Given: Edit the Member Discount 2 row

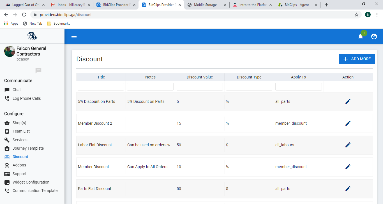Looking at the screenshot, I should click(x=348, y=123).
